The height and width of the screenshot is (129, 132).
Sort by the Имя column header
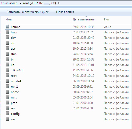click(x=9, y=19)
